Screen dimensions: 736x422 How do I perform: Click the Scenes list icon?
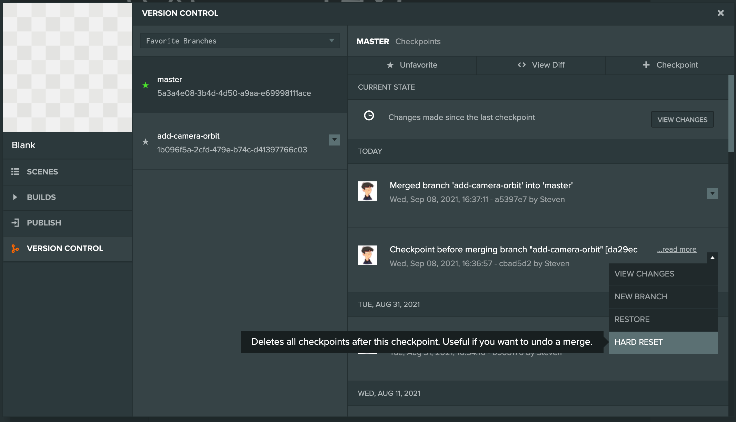coord(15,172)
